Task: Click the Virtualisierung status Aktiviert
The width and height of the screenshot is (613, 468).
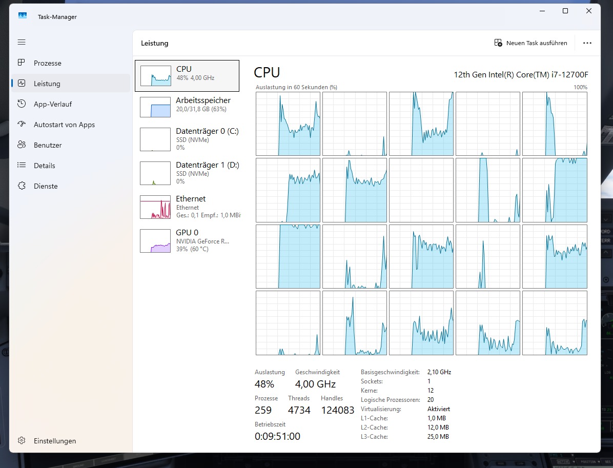Action: pos(439,409)
